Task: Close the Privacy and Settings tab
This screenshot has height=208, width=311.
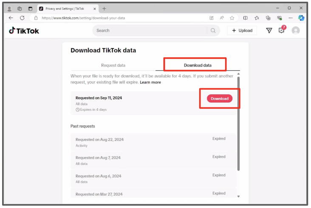Action: pyautogui.click(x=94, y=8)
